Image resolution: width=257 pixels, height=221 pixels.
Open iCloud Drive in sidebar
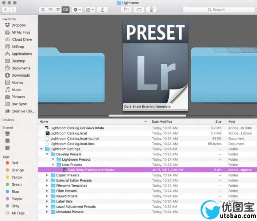22,39
